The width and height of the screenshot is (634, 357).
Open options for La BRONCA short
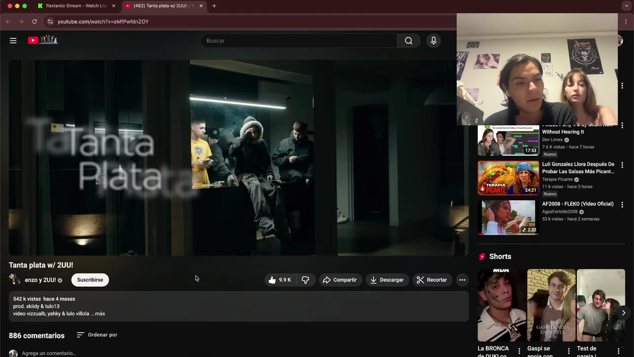pos(519,351)
